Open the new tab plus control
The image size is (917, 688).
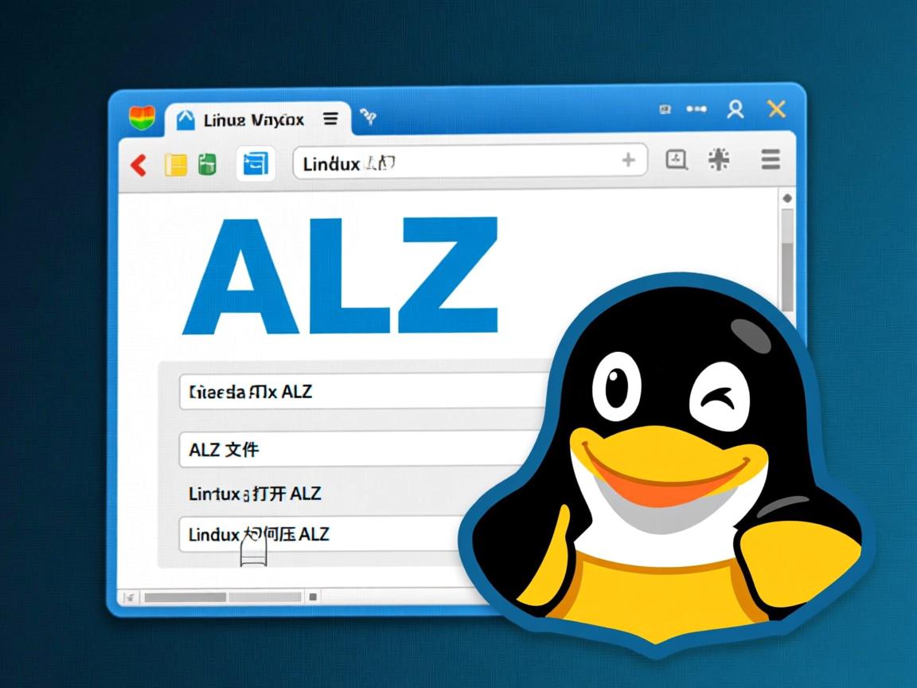pos(629,160)
